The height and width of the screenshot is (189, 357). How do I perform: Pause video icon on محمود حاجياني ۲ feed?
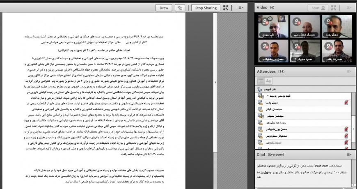click(x=297, y=46)
